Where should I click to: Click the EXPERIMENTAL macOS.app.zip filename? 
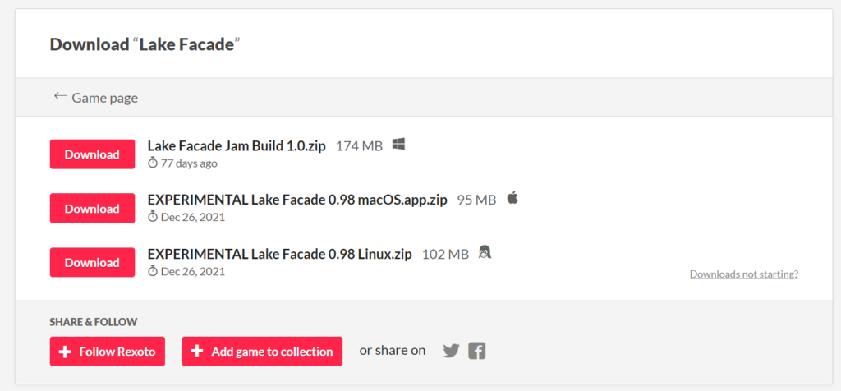[297, 200]
